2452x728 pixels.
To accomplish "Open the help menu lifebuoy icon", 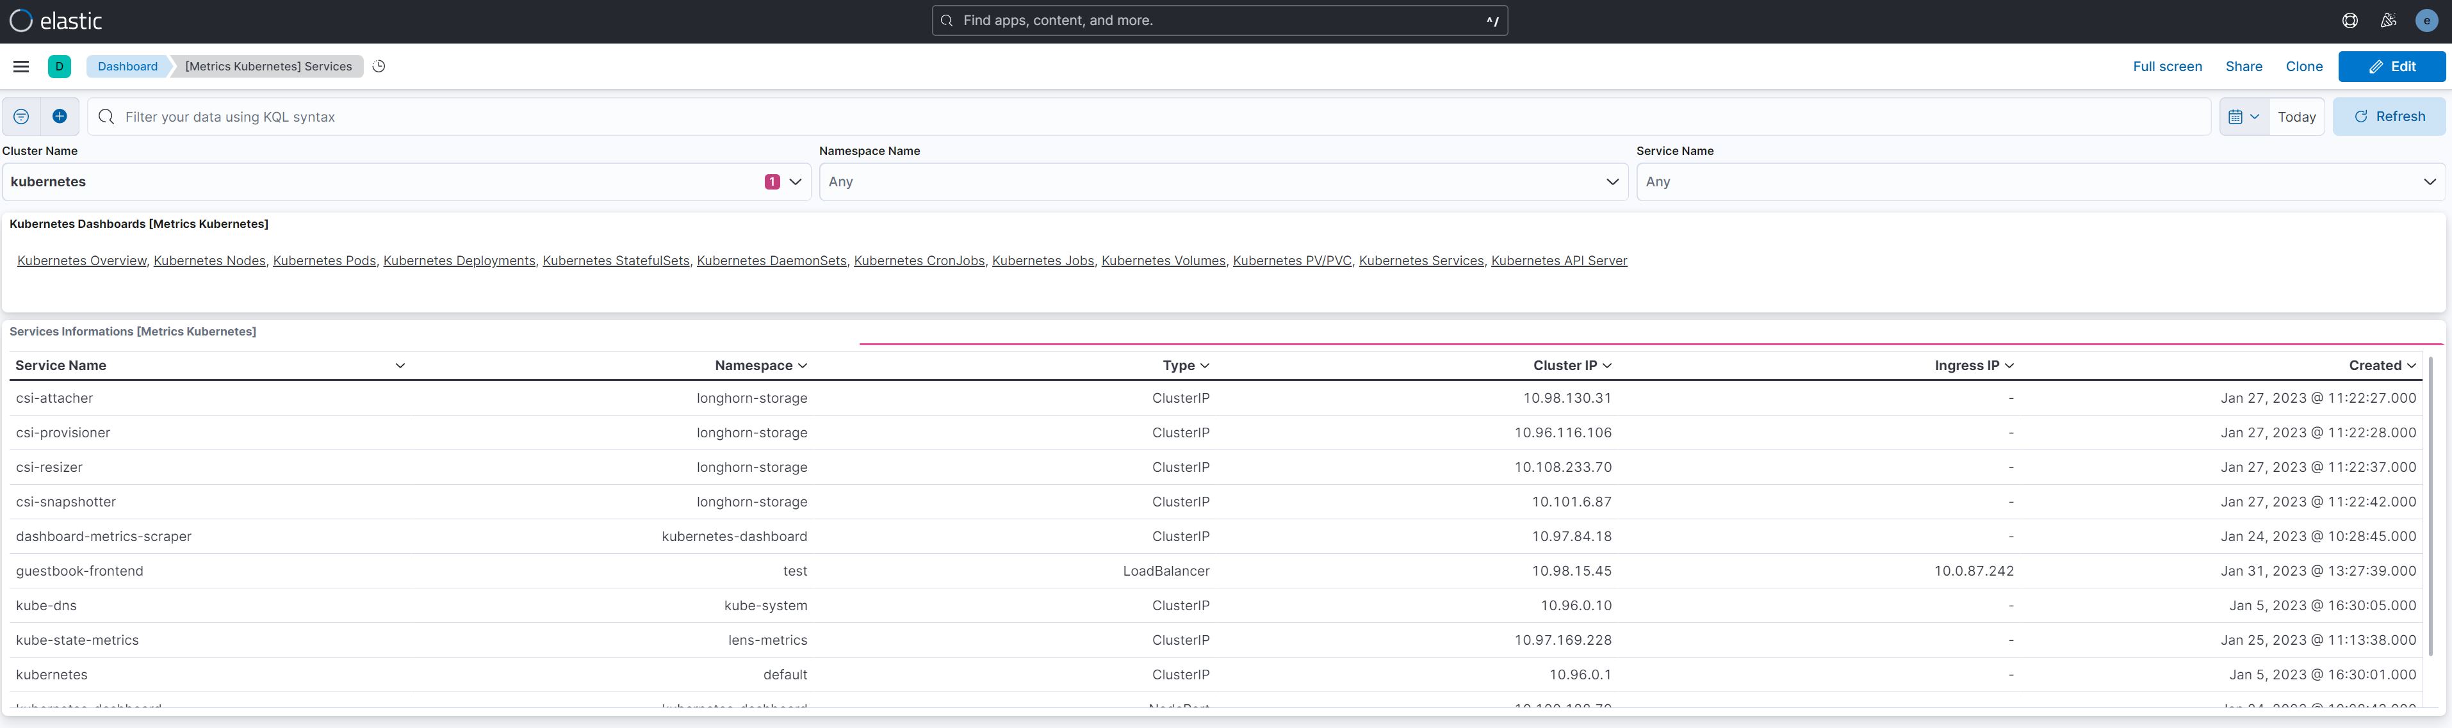I will tap(2350, 21).
